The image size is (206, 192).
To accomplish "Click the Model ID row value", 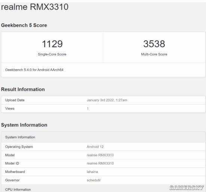I will pyautogui.click(x=100, y=164).
